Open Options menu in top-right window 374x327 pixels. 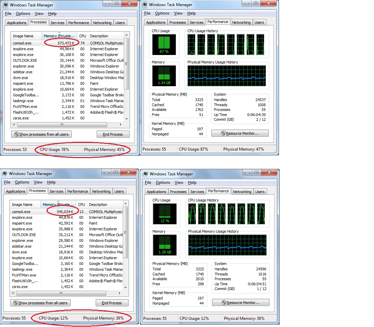(x=162, y=13)
